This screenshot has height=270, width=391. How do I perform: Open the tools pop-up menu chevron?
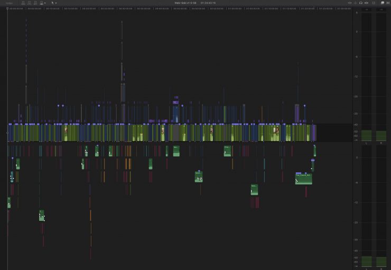56,3
